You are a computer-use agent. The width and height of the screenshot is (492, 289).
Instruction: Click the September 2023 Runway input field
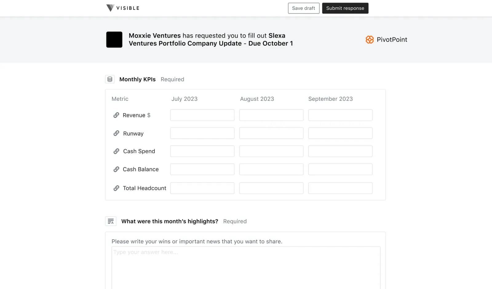pos(340,133)
